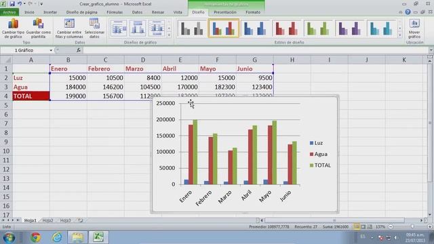Switch to Inicio tab
The image size is (434, 244).
pyautogui.click(x=29, y=12)
